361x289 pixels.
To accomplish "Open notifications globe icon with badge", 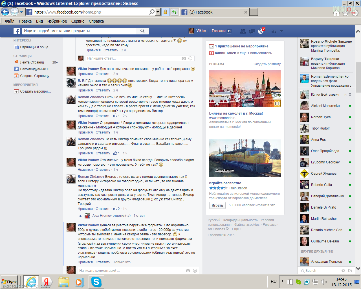I will (x=261, y=31).
